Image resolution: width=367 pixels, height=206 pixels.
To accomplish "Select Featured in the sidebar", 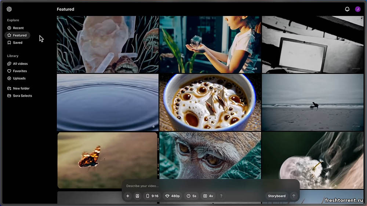I will pos(19,35).
